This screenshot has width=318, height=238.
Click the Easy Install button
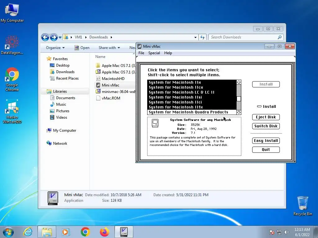pos(266,141)
